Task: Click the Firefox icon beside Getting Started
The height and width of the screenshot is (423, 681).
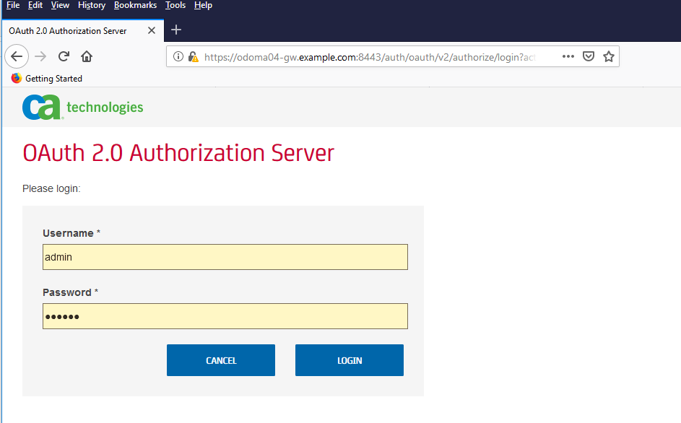Action: (16, 78)
